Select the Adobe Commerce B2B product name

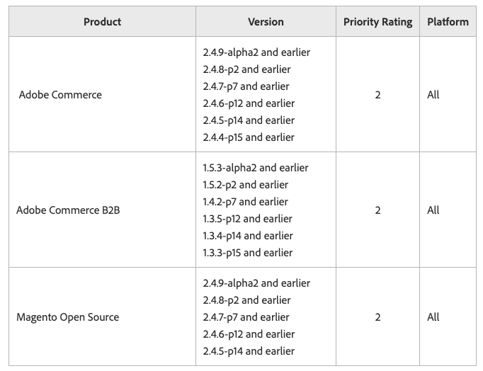click(x=68, y=210)
